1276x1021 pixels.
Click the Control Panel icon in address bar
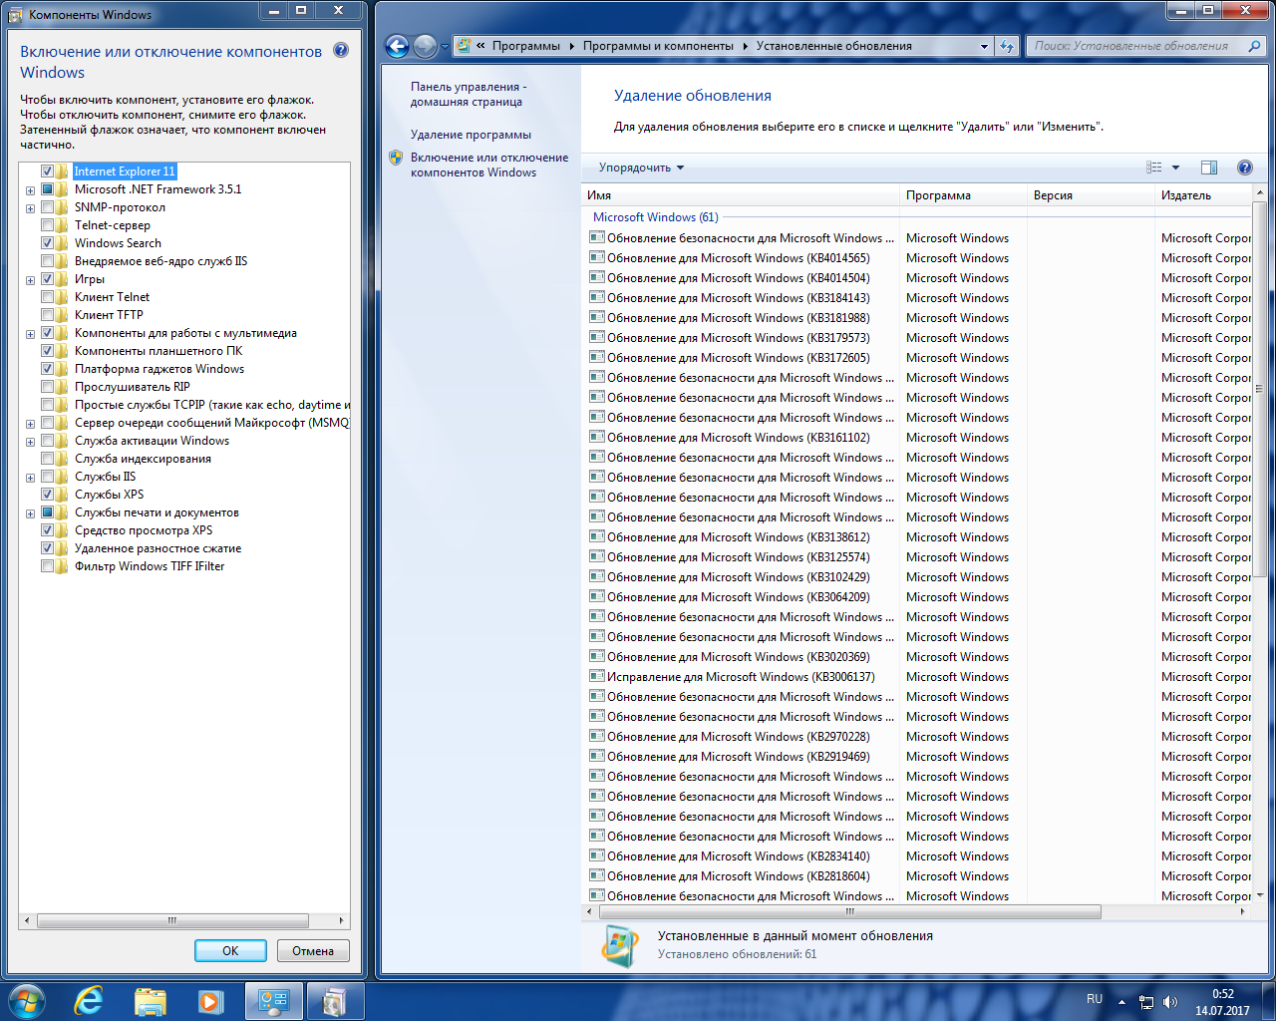(x=464, y=46)
